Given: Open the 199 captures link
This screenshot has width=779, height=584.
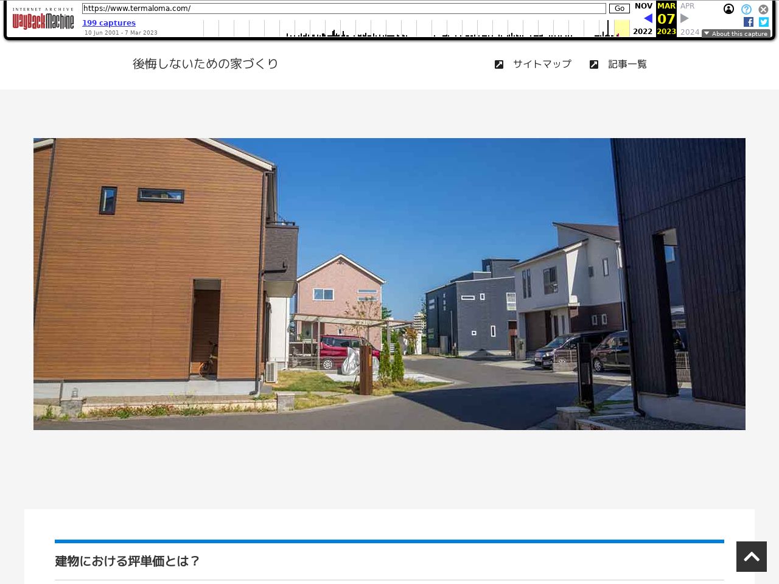Looking at the screenshot, I should click(109, 23).
